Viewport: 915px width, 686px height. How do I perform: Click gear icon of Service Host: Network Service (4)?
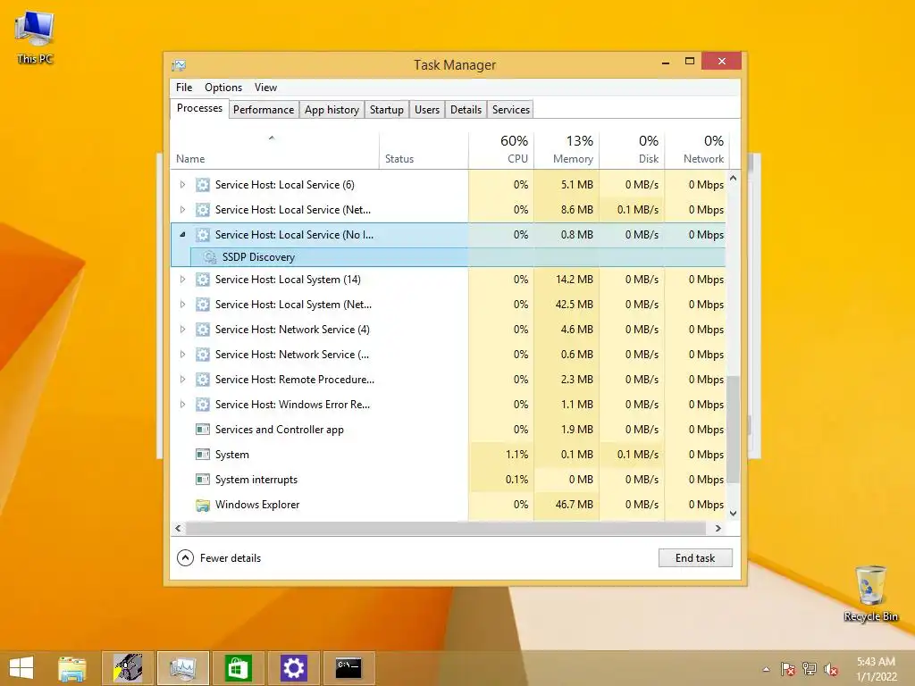point(203,330)
